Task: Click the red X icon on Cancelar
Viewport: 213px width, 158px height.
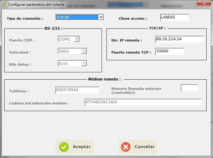Action: (x=125, y=147)
